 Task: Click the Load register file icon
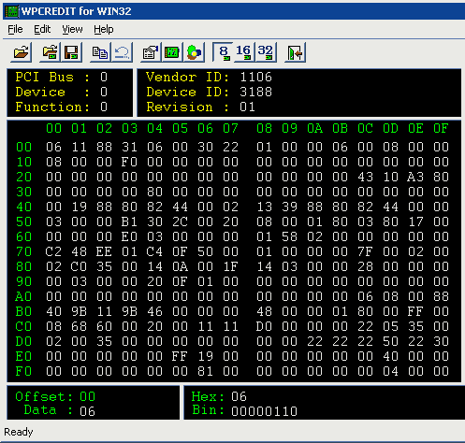pyautogui.click(x=50, y=52)
